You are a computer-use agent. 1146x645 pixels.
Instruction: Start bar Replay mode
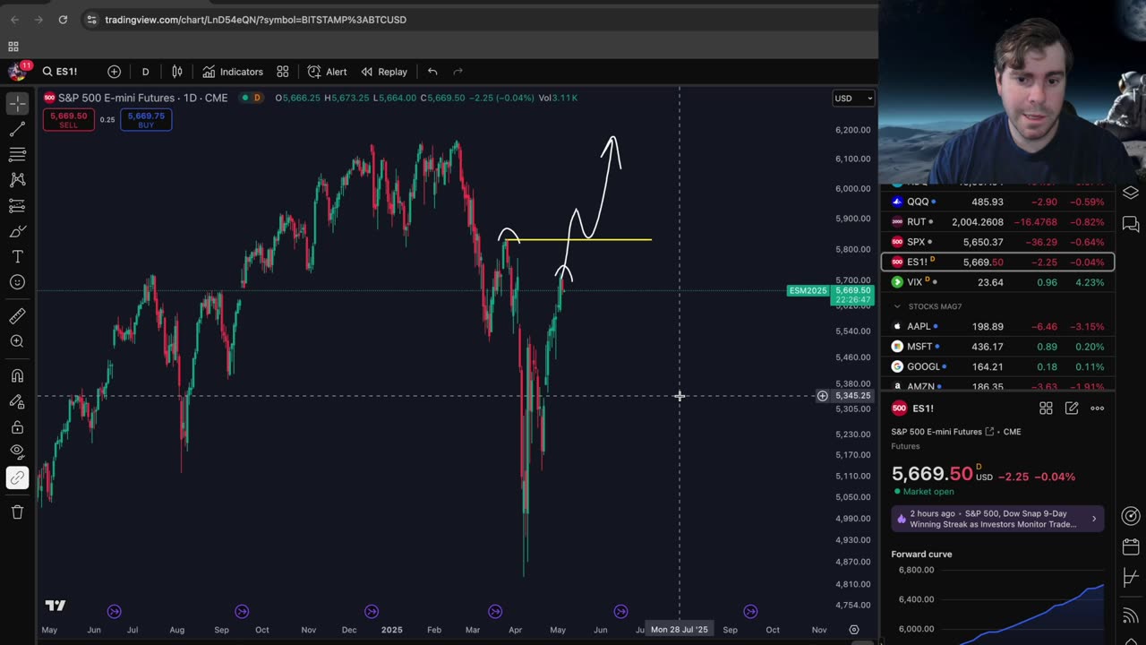[384, 72]
